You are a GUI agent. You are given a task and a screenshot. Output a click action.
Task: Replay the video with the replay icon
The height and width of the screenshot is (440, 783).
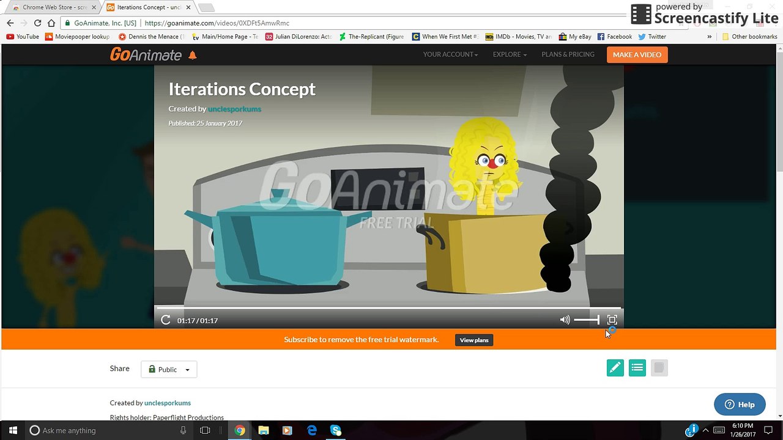[165, 320]
